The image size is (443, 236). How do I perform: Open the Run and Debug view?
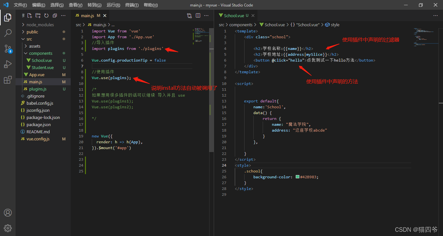pos(8,64)
